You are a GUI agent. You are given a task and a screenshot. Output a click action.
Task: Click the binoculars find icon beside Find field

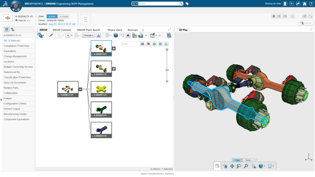pyautogui.click(x=143, y=43)
